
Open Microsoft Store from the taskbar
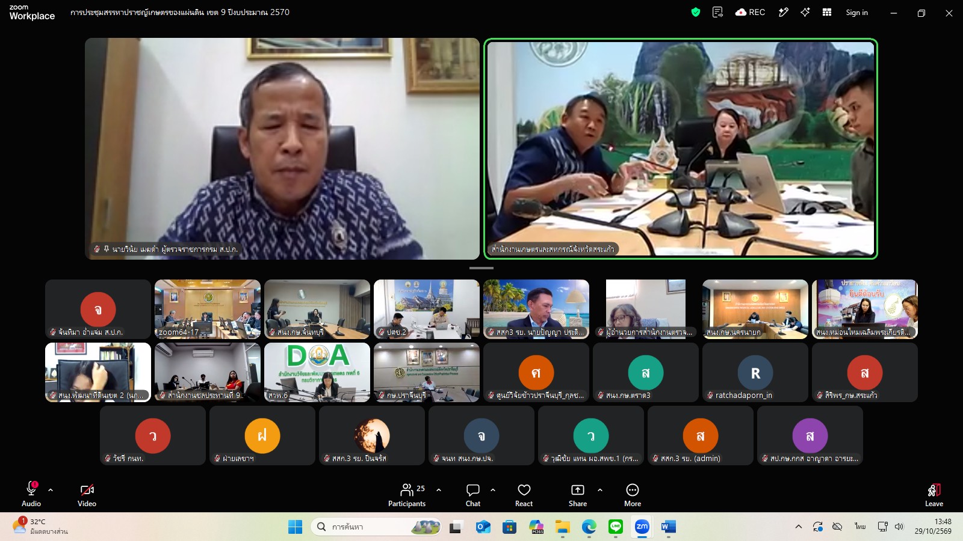(509, 527)
